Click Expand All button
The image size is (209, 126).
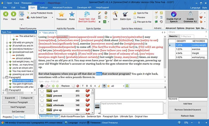(x=10, y=98)
